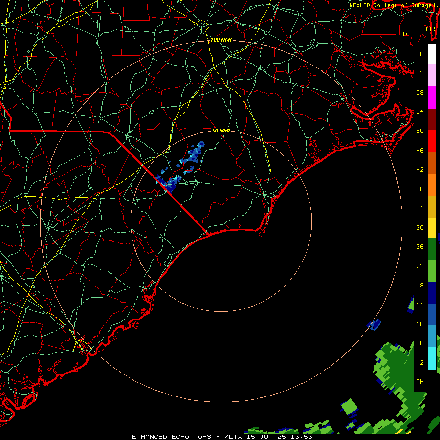This screenshot has height=440, width=440.
Task: Click the legend value "14"
Action: 420,305
